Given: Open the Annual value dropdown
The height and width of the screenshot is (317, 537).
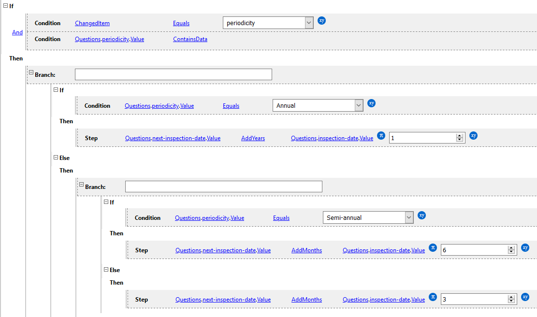Looking at the screenshot, I should 358,105.
